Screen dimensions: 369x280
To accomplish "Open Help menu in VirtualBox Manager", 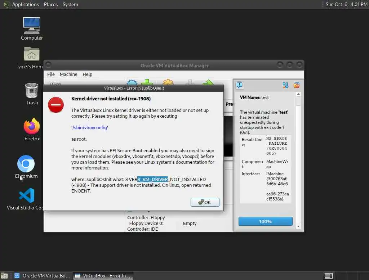I will coord(87,74).
